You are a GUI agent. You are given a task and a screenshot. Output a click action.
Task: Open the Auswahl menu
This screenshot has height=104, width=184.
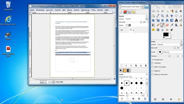pos(49,10)
